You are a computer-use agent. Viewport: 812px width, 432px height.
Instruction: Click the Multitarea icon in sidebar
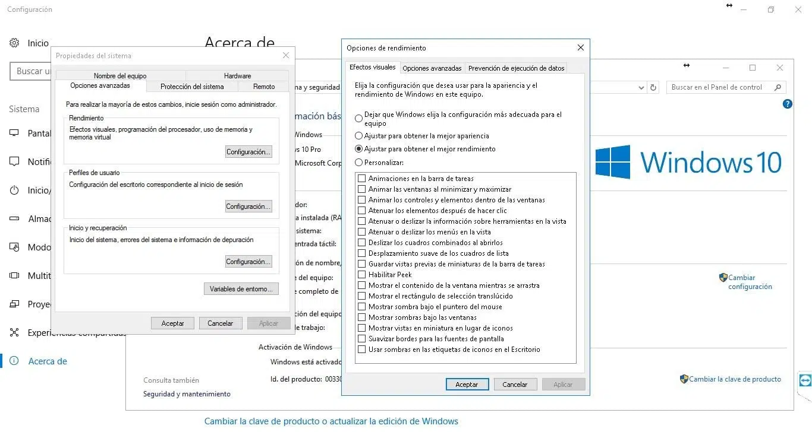pos(14,275)
